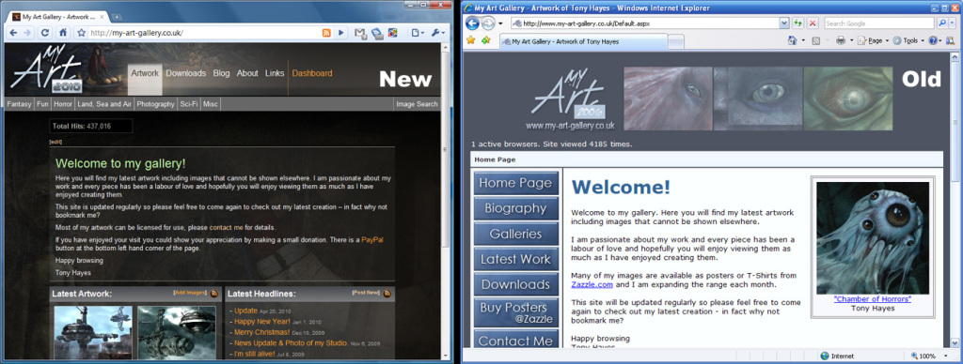Click the Chrome home icon
The width and height of the screenshot is (963, 364).
(63, 33)
